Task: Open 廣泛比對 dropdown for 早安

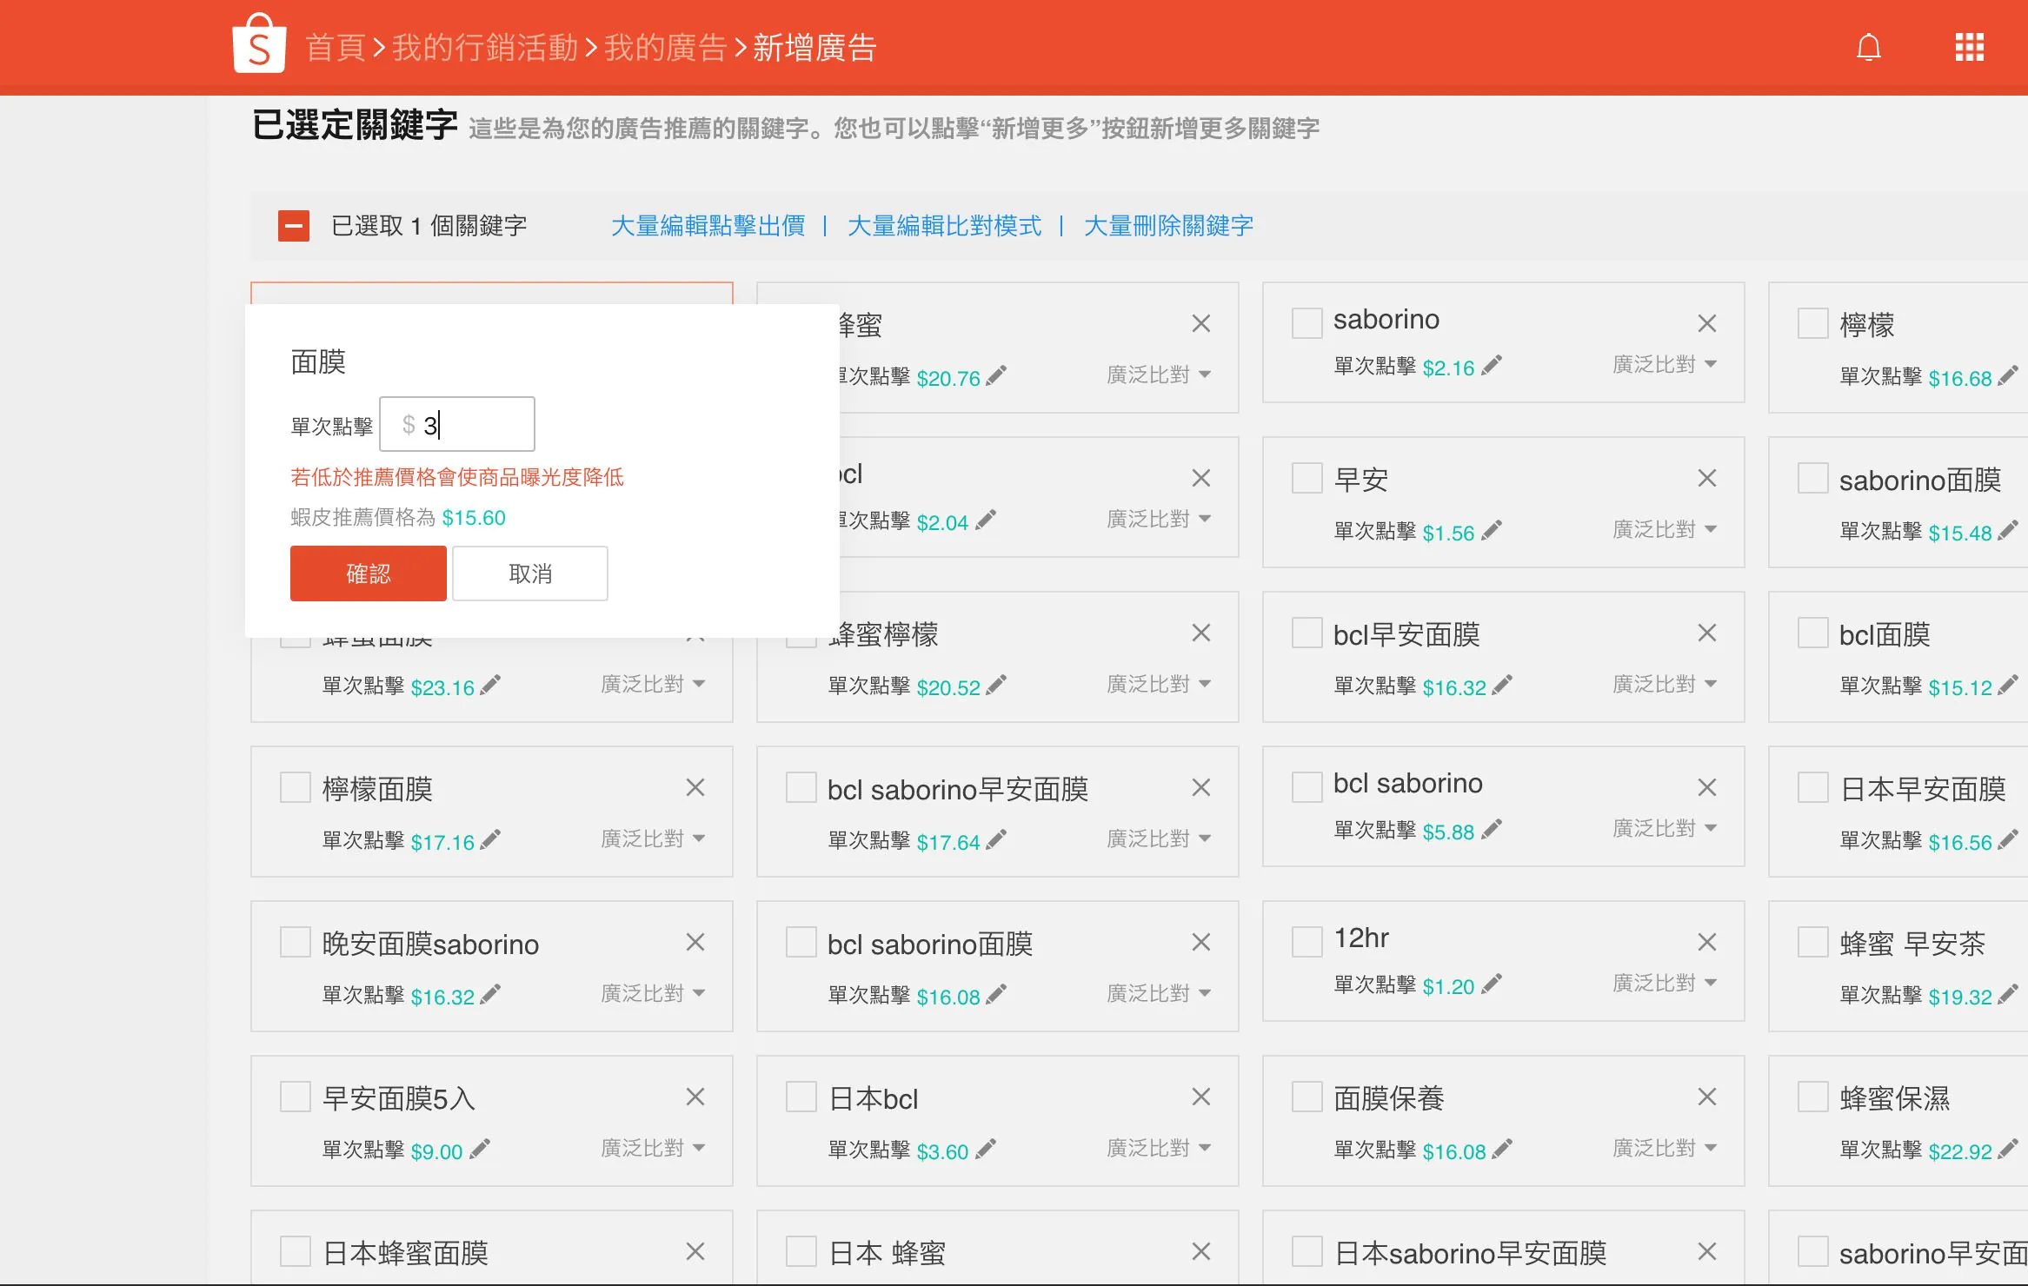Action: [1664, 529]
